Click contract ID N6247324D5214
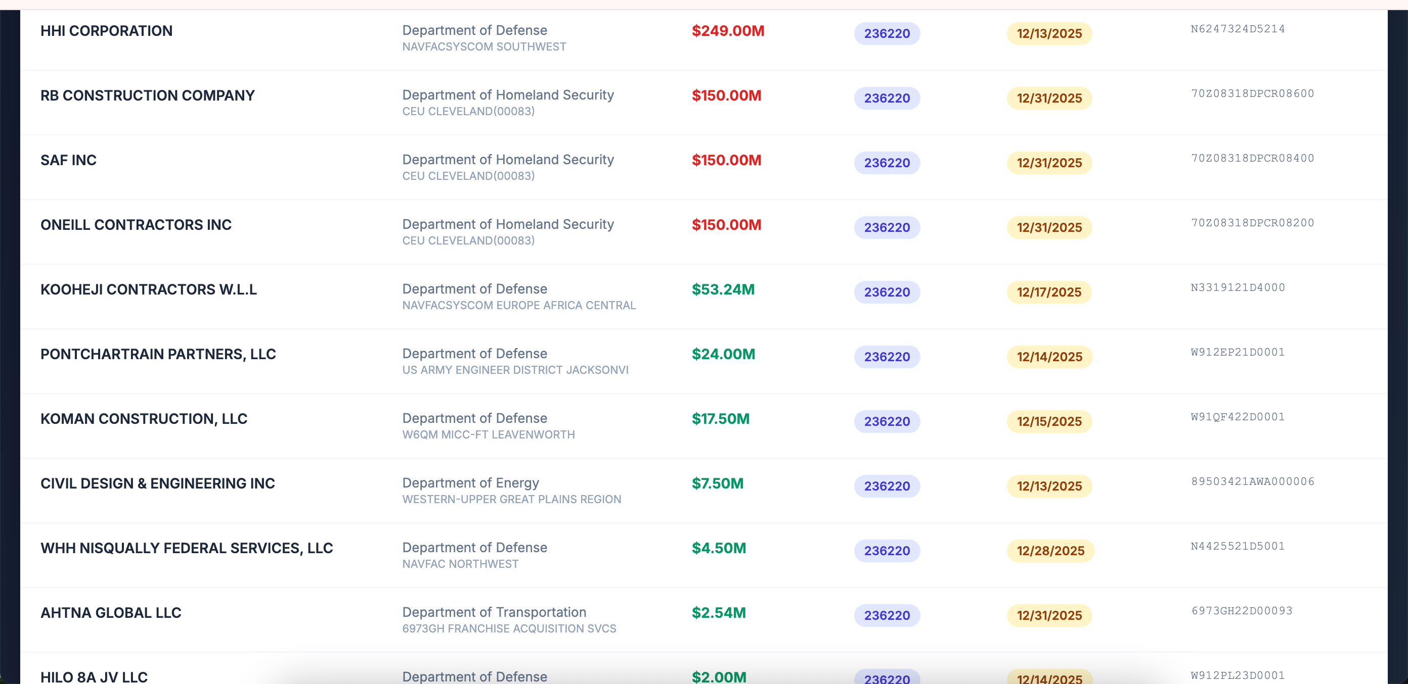The width and height of the screenshot is (1408, 684). point(1238,29)
